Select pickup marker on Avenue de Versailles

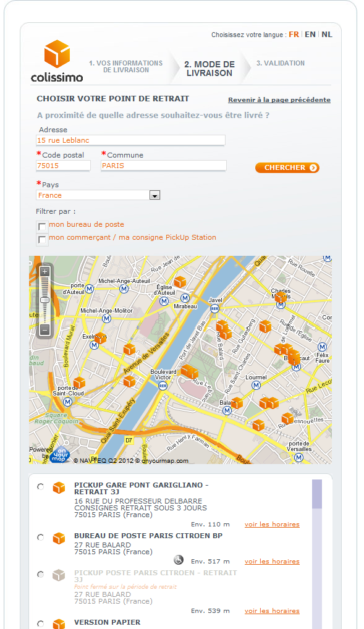point(129,349)
